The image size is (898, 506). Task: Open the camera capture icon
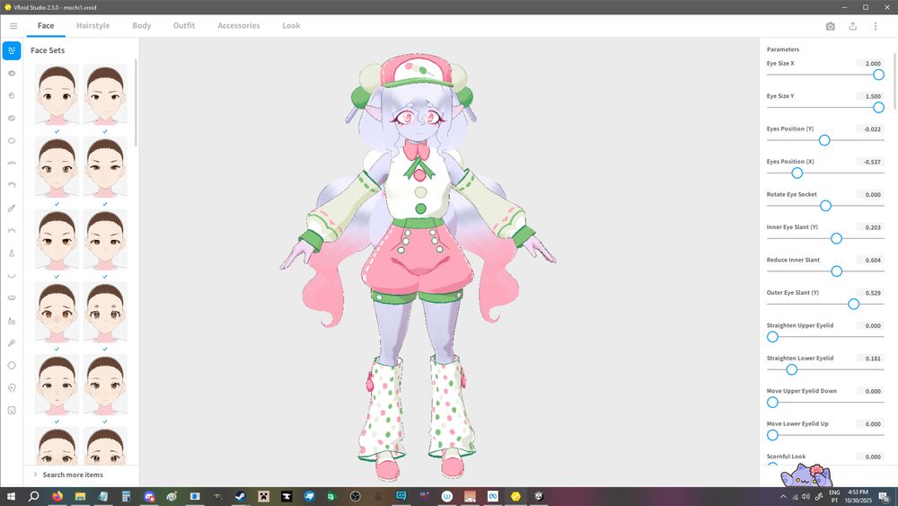(831, 26)
